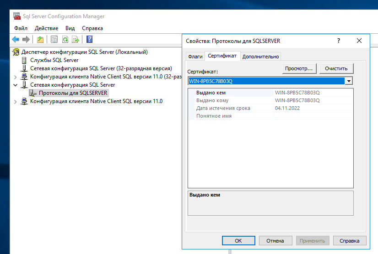The height and width of the screenshot is (254, 378).
Task: Click the Справка button in dialog
Action: [350, 240]
